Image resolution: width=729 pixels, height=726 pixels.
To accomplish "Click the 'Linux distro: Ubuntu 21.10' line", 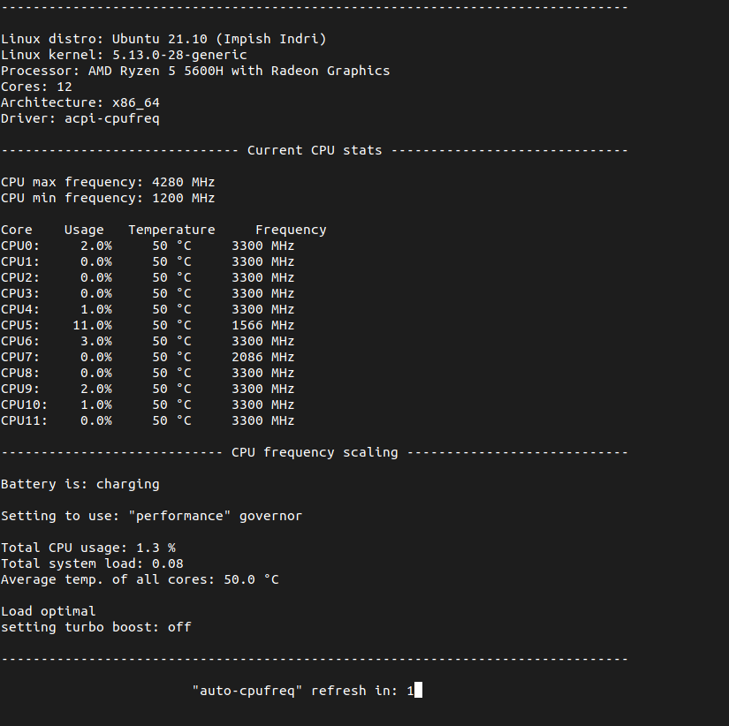I will coord(163,39).
